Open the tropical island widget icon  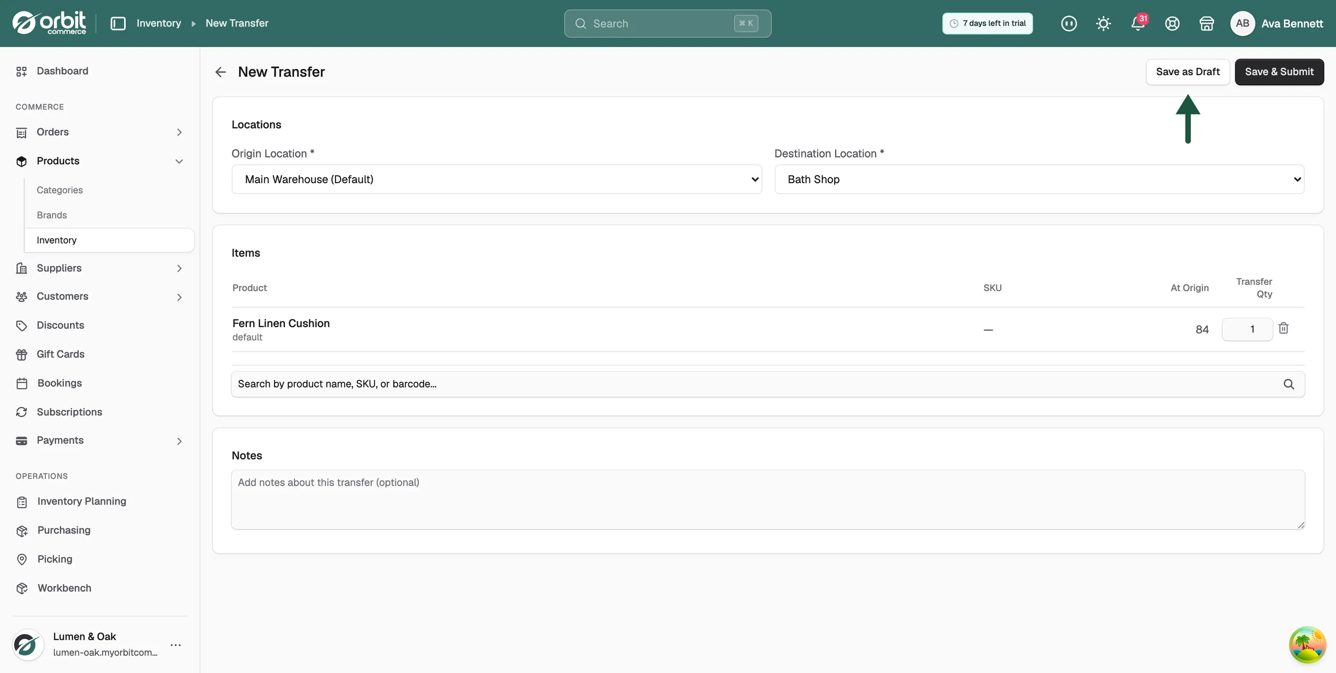(1307, 645)
